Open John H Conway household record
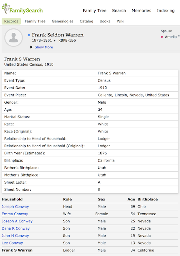The image size is (180, 256). click(x=15, y=236)
